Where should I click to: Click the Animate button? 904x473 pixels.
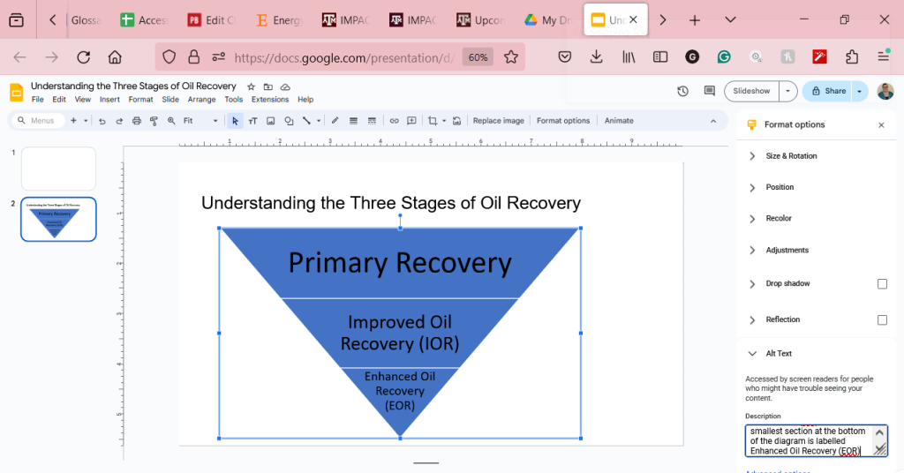[x=619, y=121]
